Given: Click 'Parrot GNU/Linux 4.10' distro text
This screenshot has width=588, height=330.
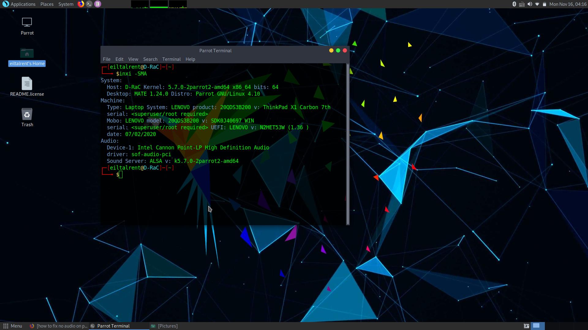Looking at the screenshot, I should (228, 94).
